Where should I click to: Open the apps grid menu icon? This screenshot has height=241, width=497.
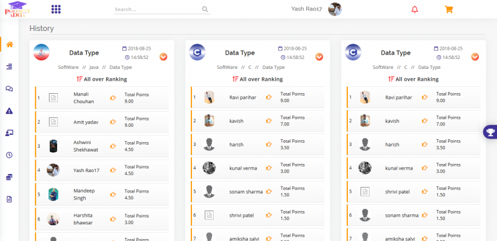(56, 9)
